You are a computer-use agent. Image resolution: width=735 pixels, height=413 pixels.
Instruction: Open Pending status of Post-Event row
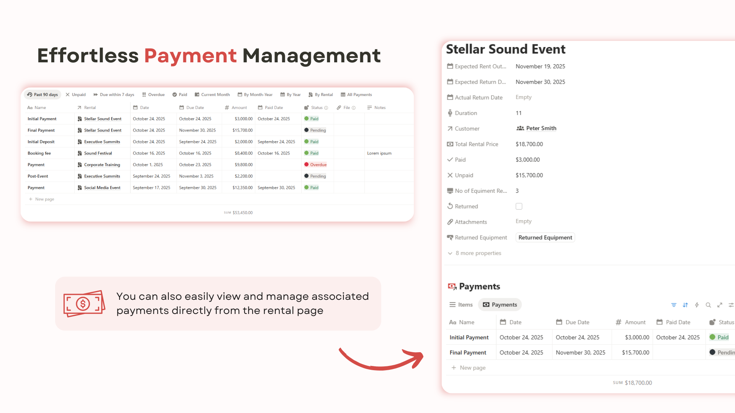(x=315, y=176)
